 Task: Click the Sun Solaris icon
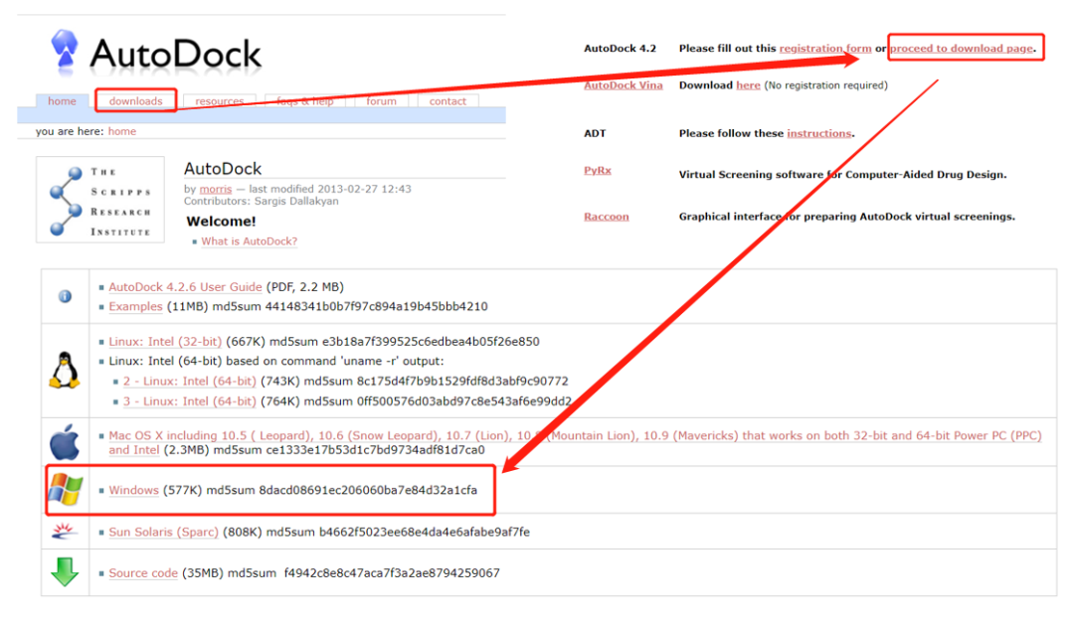65,532
